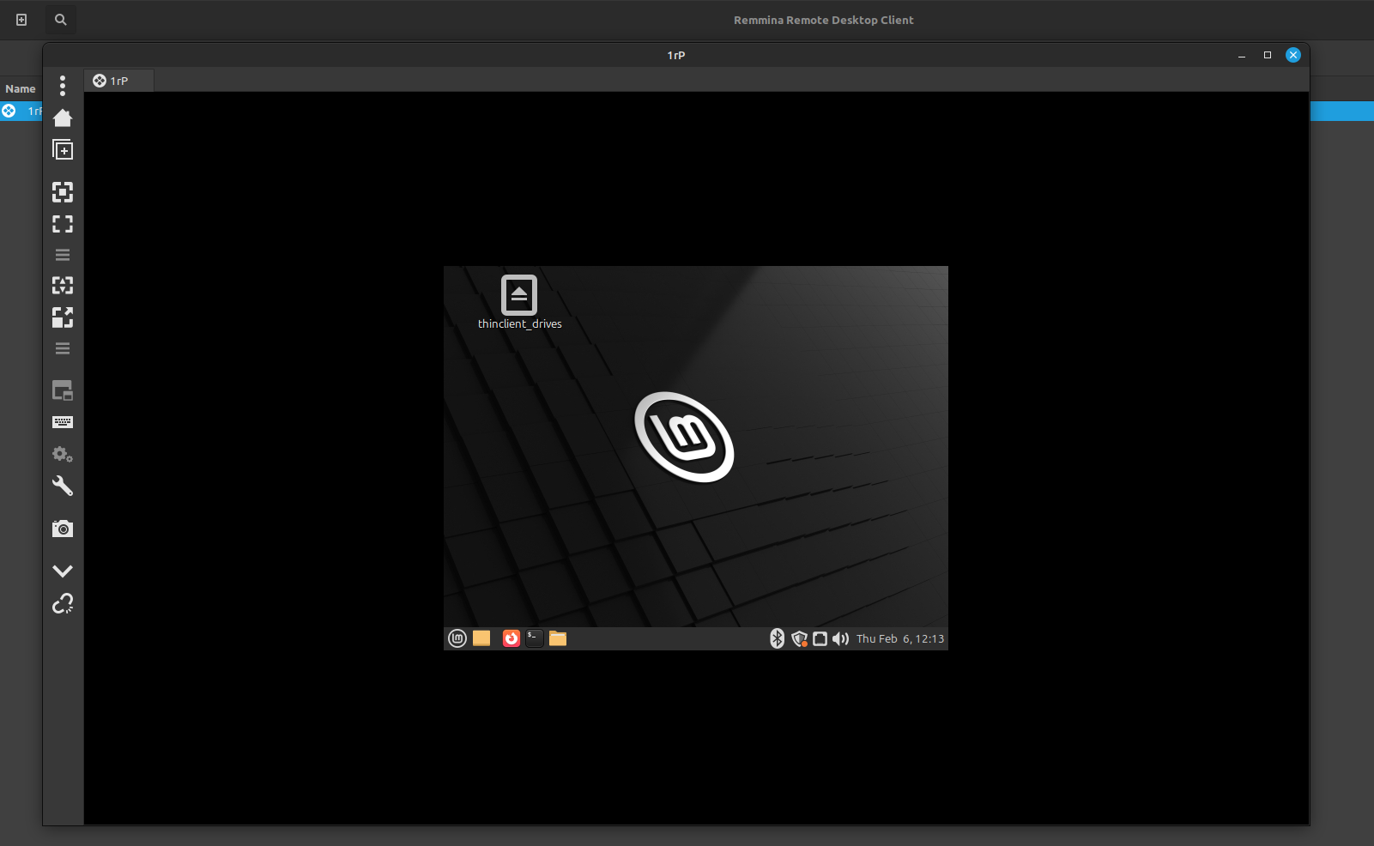Toggle dynamic resolution update
The width and height of the screenshot is (1374, 846).
click(x=63, y=285)
